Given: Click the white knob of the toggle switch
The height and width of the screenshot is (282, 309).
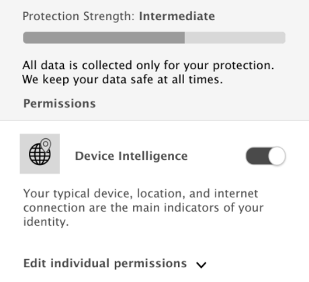Looking at the screenshot, I should 277,156.
